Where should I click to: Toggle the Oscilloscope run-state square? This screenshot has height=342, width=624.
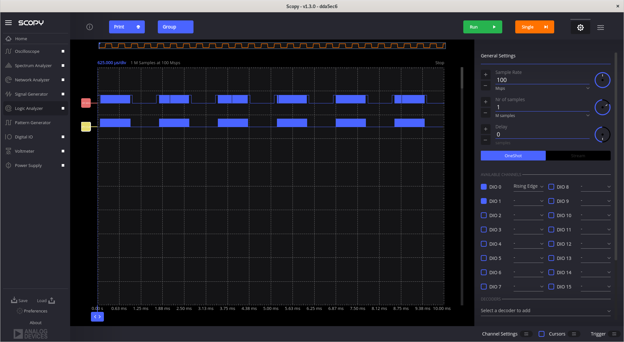tap(63, 51)
